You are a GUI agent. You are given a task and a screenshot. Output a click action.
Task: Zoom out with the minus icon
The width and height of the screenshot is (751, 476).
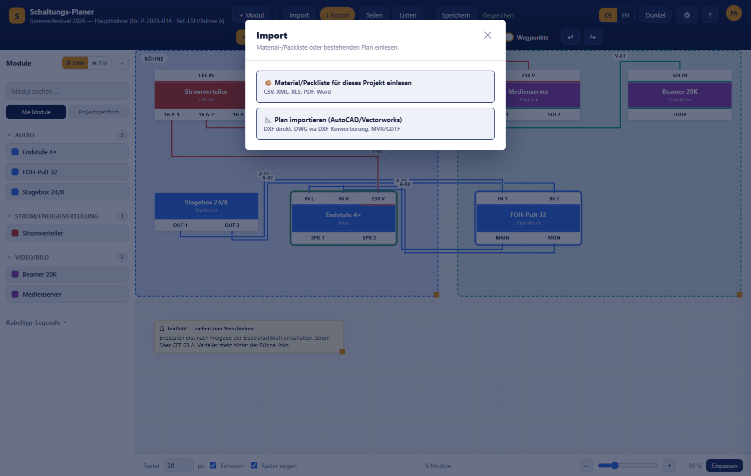pos(586,465)
